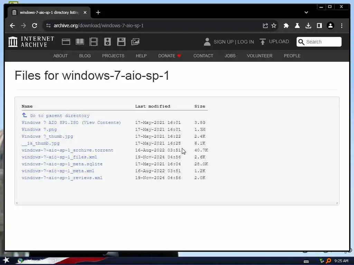Toggle browser side panel icon
This screenshot has width=354, height=265.
(x=319, y=26)
